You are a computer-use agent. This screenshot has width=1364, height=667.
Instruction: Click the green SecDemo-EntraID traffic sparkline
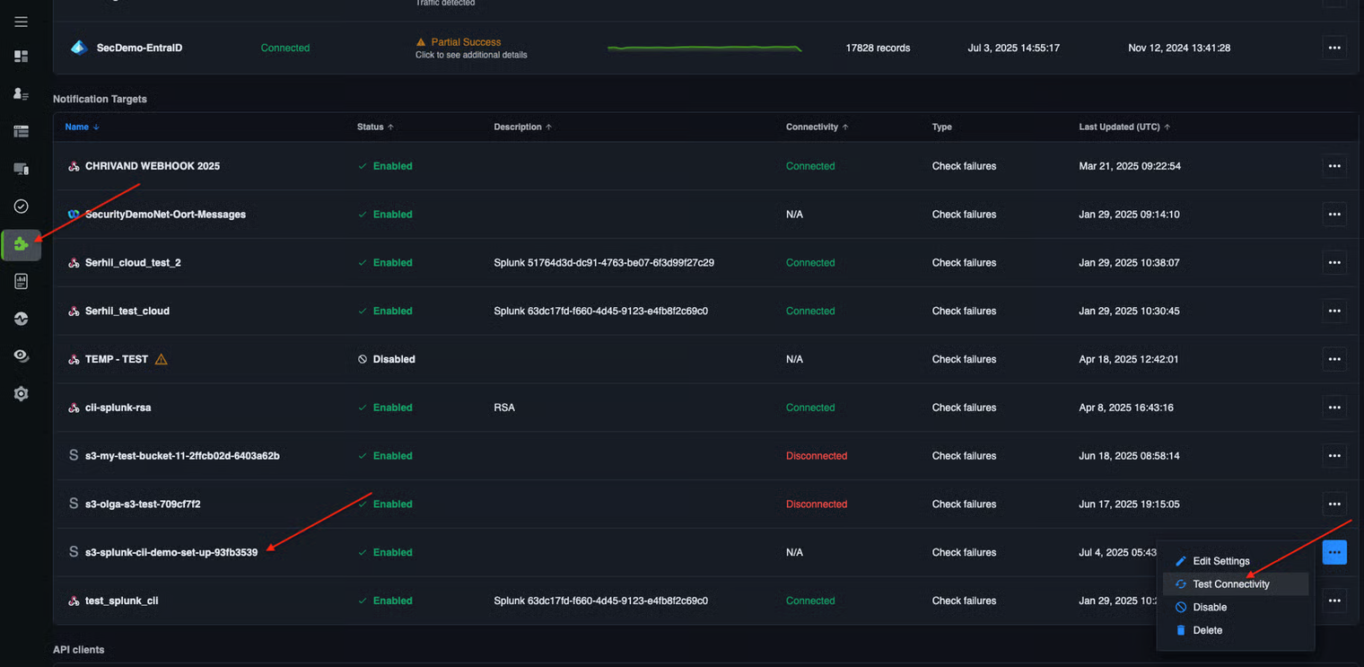pyautogui.click(x=704, y=48)
